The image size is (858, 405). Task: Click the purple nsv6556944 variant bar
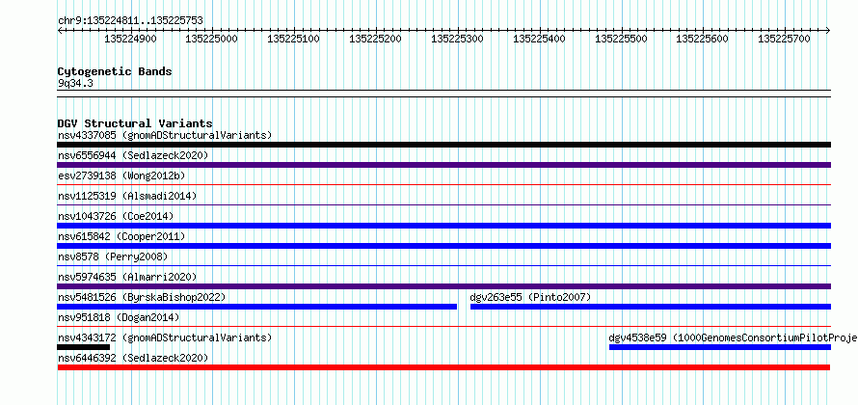pos(443,165)
